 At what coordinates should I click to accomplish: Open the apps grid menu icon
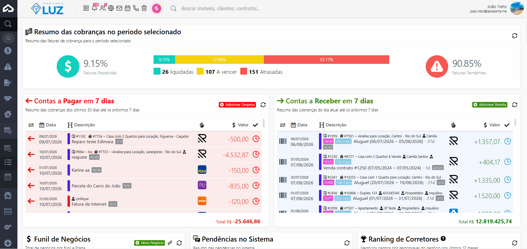pyautogui.click(x=86, y=8)
